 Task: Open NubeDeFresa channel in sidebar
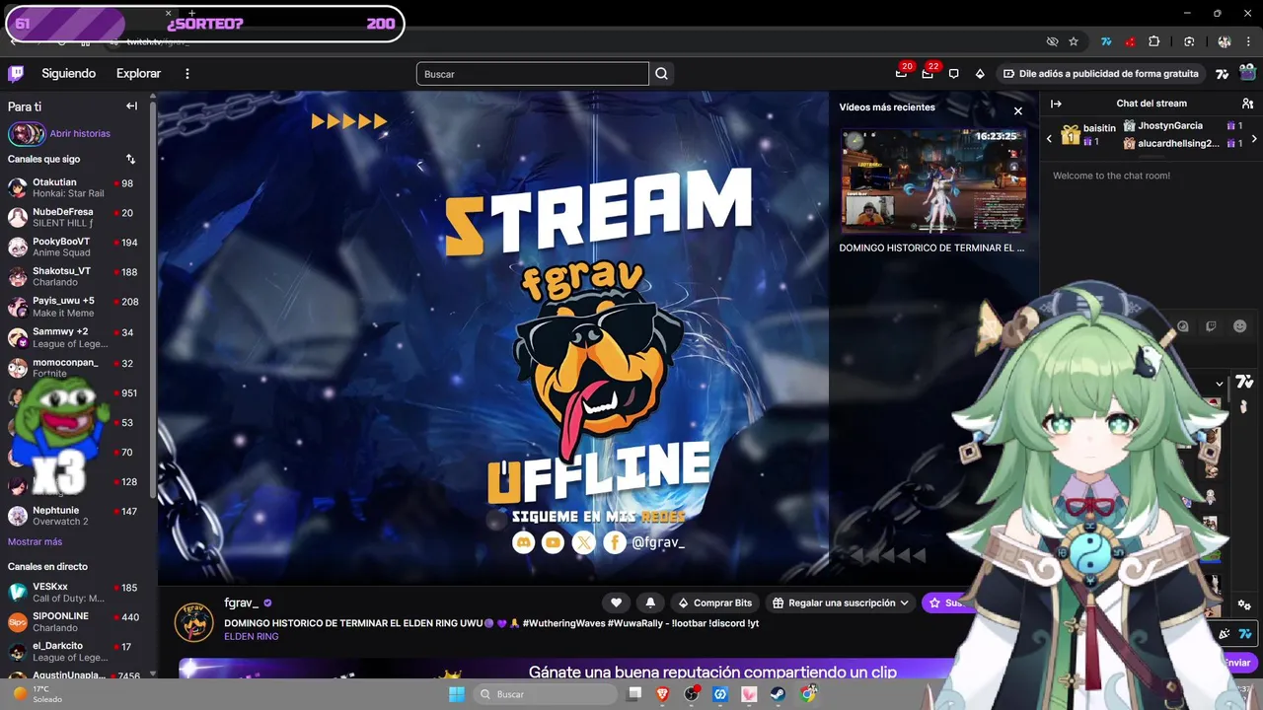point(77,217)
